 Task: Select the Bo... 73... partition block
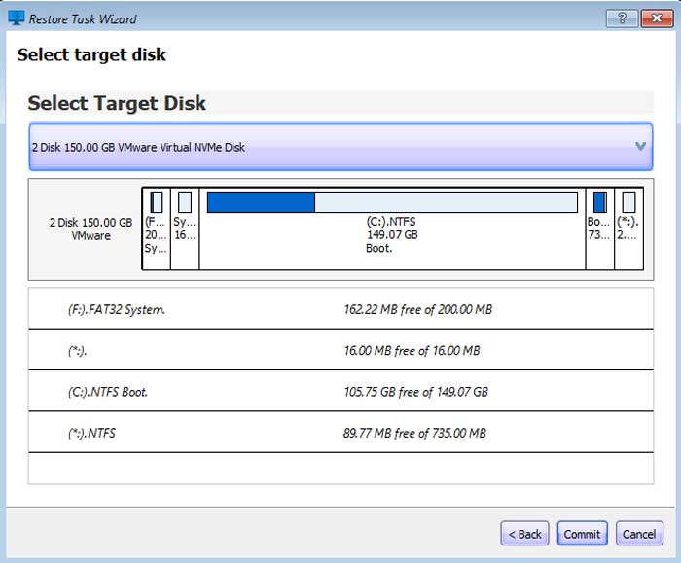coord(600,229)
